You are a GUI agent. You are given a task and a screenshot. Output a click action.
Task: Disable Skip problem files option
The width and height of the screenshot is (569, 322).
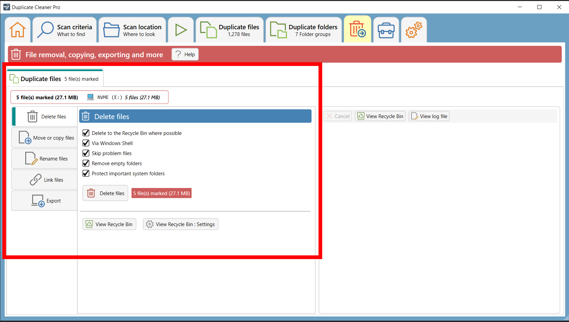(x=86, y=153)
